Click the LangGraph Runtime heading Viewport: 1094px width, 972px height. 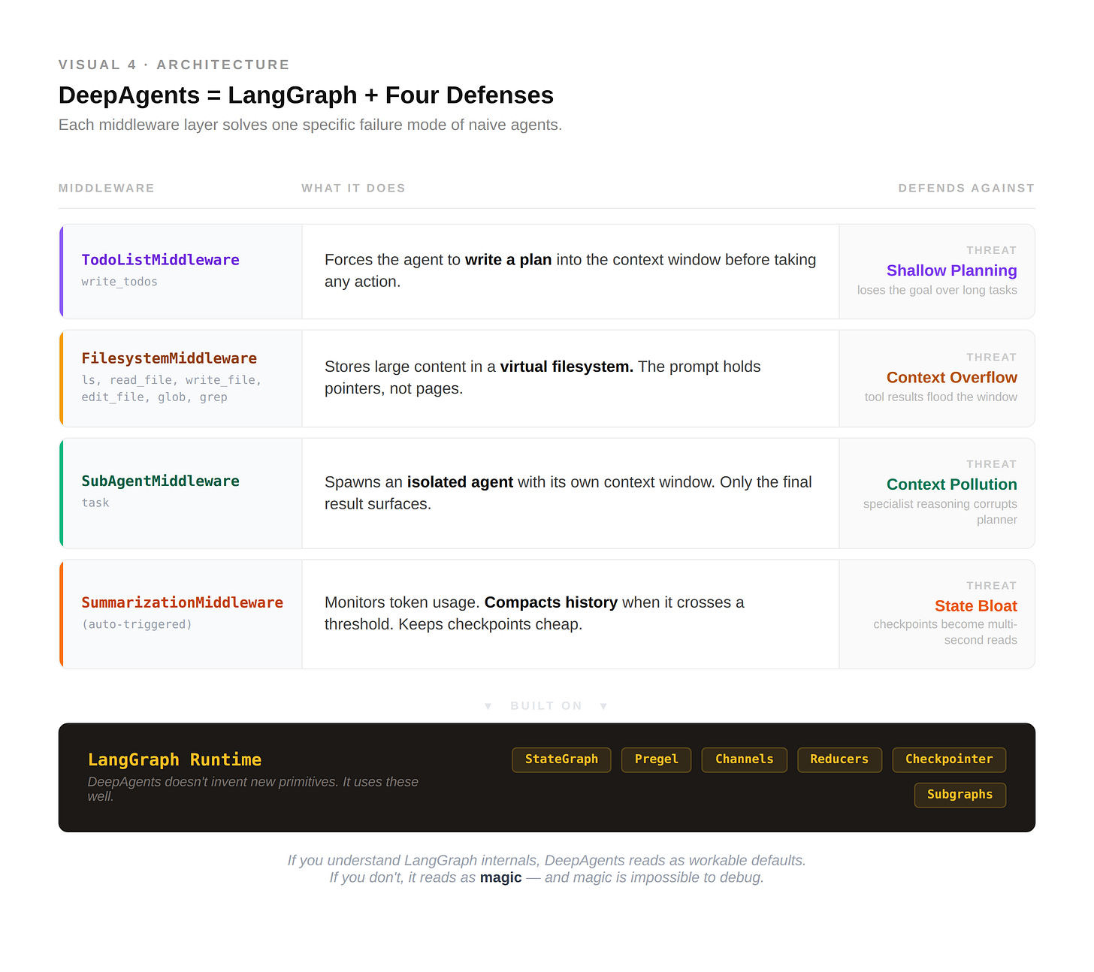click(174, 759)
